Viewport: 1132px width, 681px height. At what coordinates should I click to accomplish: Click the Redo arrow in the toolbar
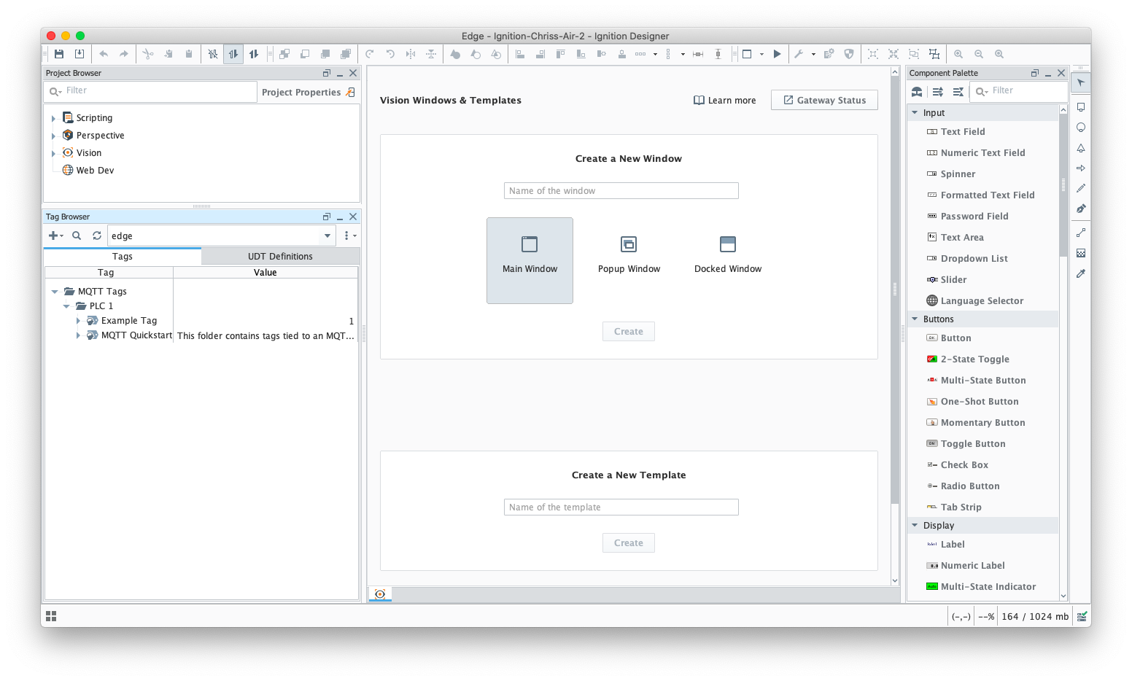pos(124,54)
